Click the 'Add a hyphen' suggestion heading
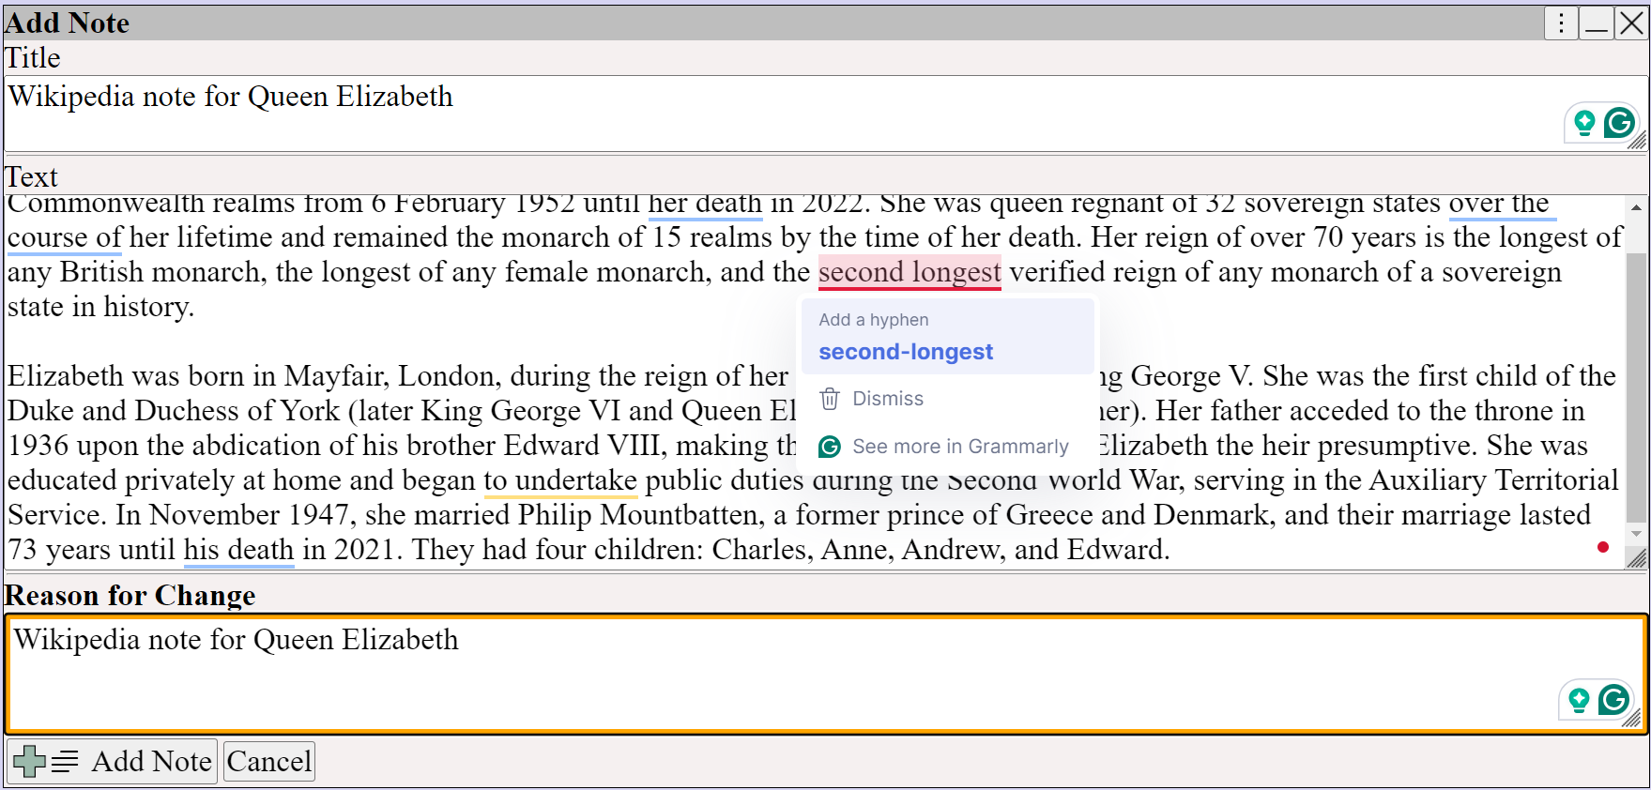 (x=874, y=320)
